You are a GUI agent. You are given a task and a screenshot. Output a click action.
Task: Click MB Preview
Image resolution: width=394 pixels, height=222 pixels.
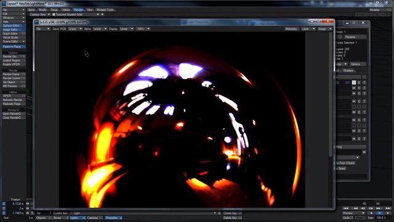14,86
